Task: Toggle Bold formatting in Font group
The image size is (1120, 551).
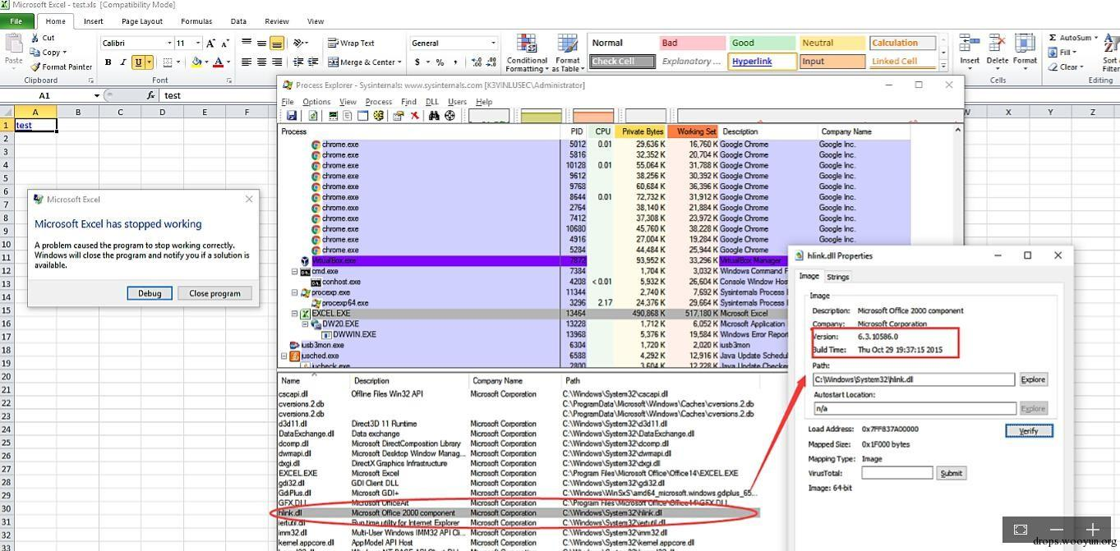Action: point(108,62)
